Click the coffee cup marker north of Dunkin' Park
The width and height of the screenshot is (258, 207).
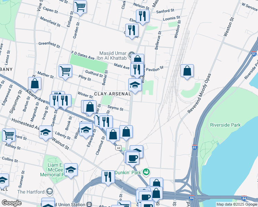(x=132, y=158)
